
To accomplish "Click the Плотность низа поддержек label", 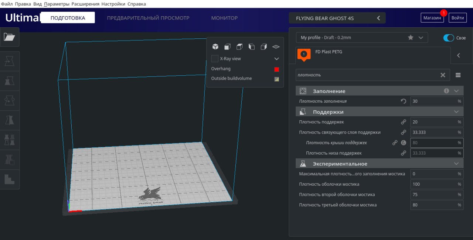I will (x=334, y=153).
